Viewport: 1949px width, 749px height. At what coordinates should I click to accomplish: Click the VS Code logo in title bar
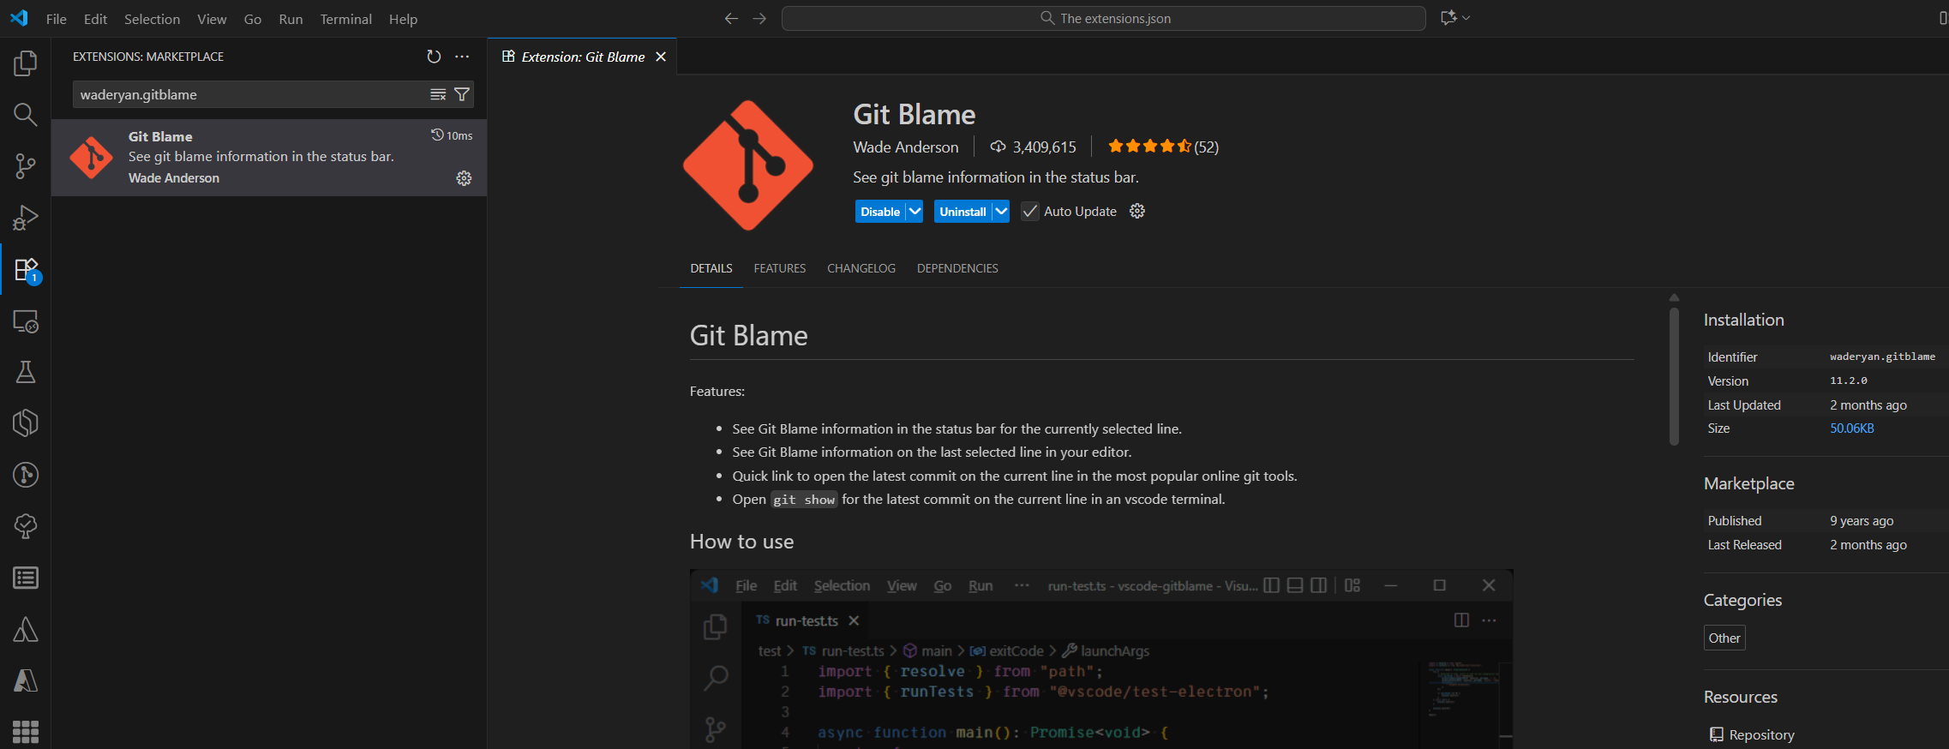tap(19, 18)
